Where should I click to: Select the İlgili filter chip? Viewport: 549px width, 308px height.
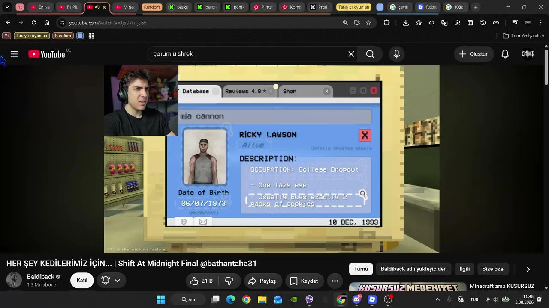coord(465,269)
